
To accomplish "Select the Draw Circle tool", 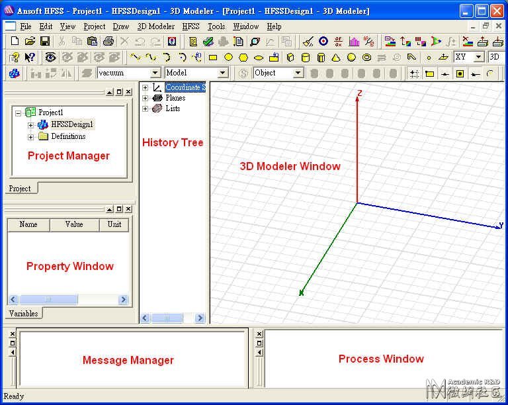I will [228, 58].
